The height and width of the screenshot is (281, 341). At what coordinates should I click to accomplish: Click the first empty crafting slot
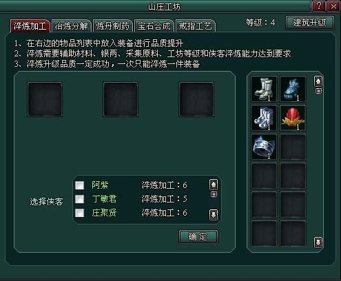tap(45, 99)
